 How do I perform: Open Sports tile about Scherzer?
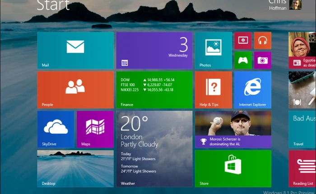tap(233, 129)
